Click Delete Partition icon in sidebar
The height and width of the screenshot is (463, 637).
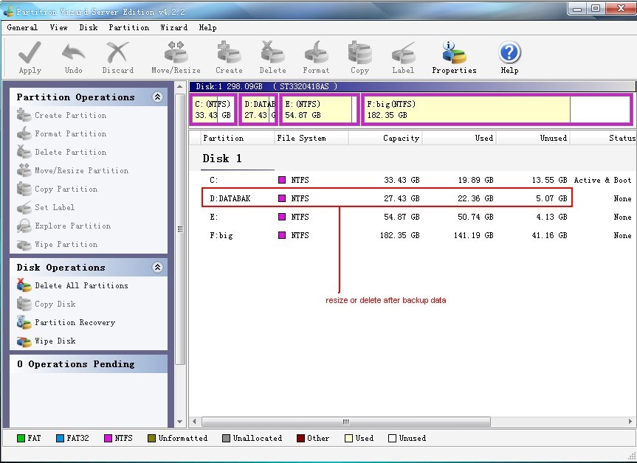[24, 152]
